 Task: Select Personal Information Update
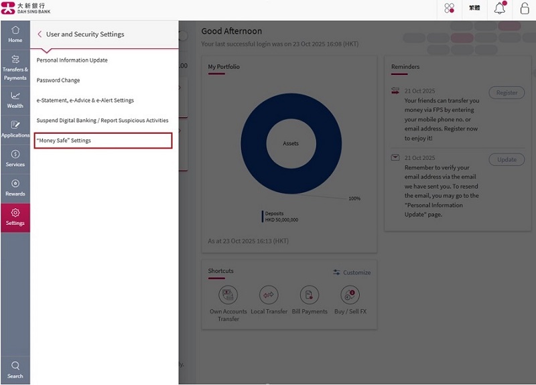click(72, 60)
